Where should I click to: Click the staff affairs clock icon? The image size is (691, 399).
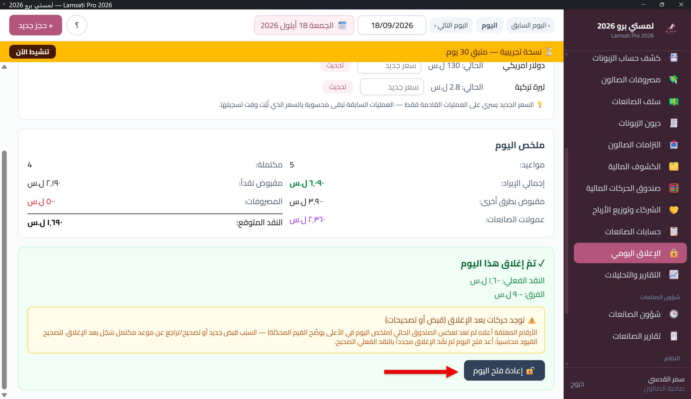[673, 314]
